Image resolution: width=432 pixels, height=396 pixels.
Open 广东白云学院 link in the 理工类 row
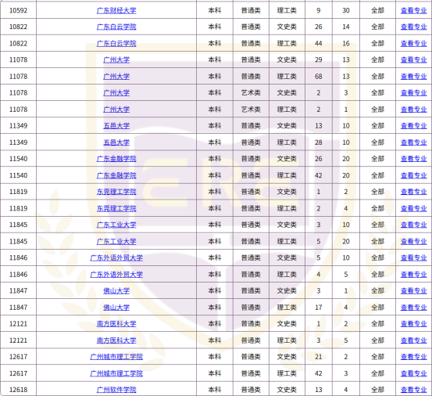point(116,43)
